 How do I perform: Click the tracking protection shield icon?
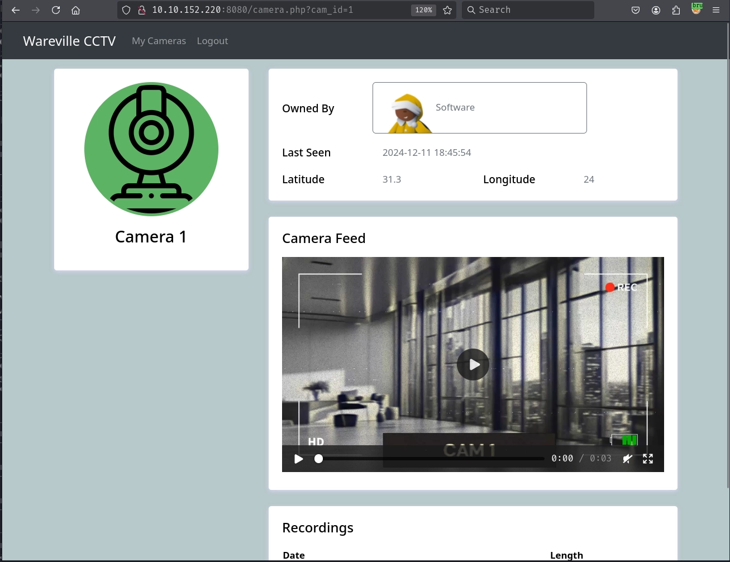click(x=126, y=10)
